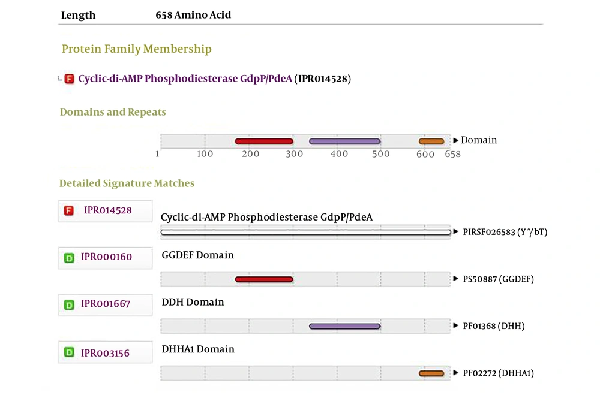Click the white PIRSF026583 full-length signature bar
The height and width of the screenshot is (398, 600).
click(305, 232)
